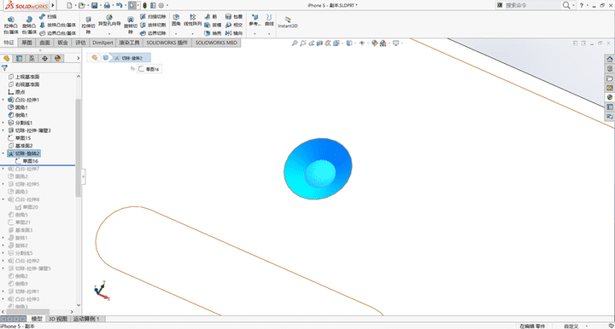This screenshot has height=329, width=615.
Task: Open the DimXpertManager crosshair tab icon
Action: tap(44, 58)
